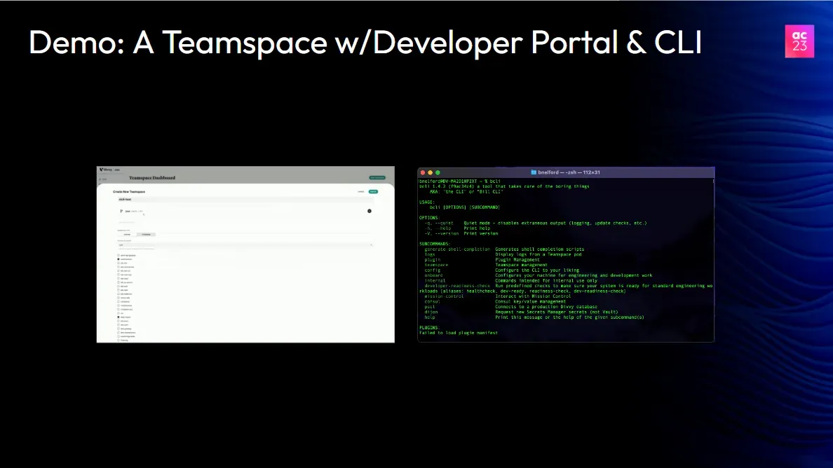Viewport: 833px width, 468px height.
Task: Click the 'SUBCOMMANDS:' heading in the terminal
Action: pyautogui.click(x=435, y=244)
